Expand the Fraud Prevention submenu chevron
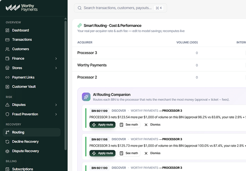This screenshot has height=171, width=246. pos(56,114)
